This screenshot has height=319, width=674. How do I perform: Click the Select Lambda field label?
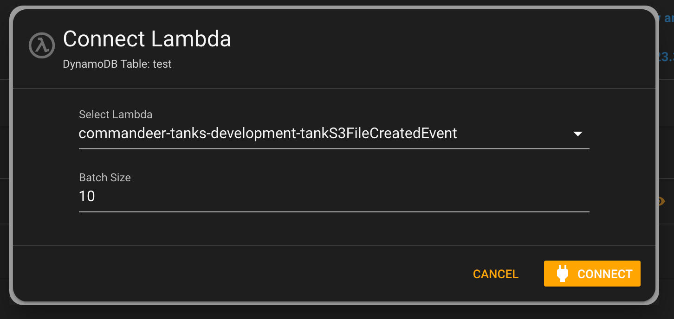coord(116,115)
